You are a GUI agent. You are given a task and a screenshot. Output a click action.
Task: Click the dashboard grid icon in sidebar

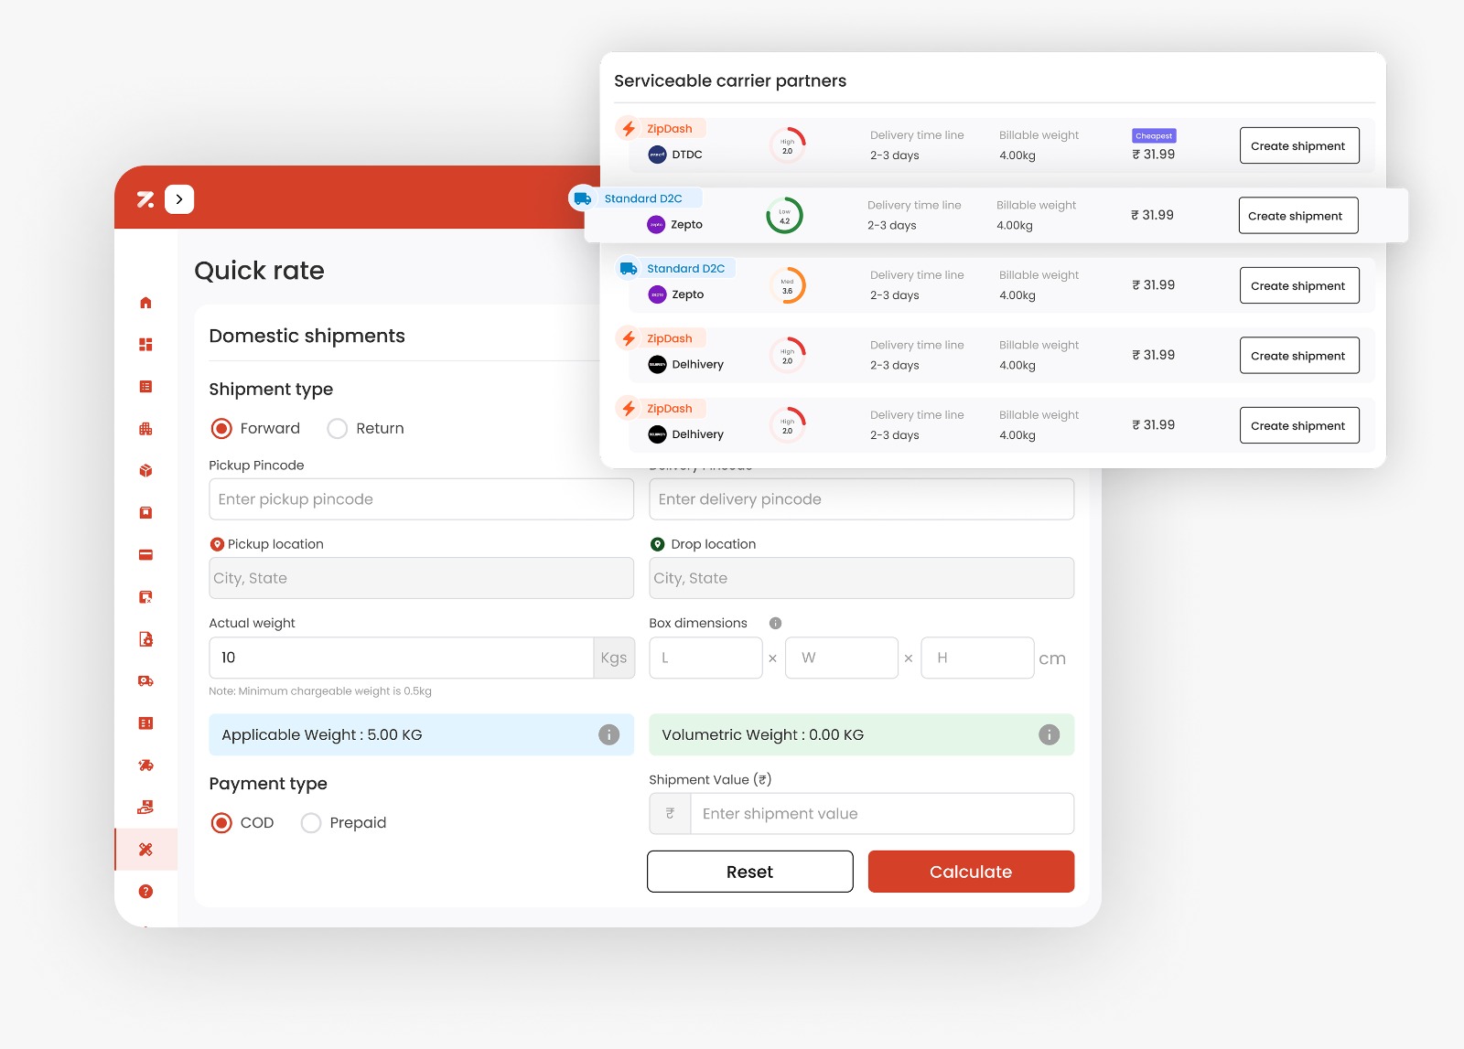click(145, 345)
